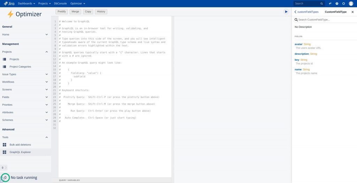Select Project Categories in the sidebar
This screenshot has width=357, height=183.
click(x=20, y=67)
